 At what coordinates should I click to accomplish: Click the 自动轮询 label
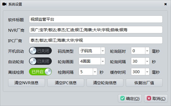click(x=16, y=62)
